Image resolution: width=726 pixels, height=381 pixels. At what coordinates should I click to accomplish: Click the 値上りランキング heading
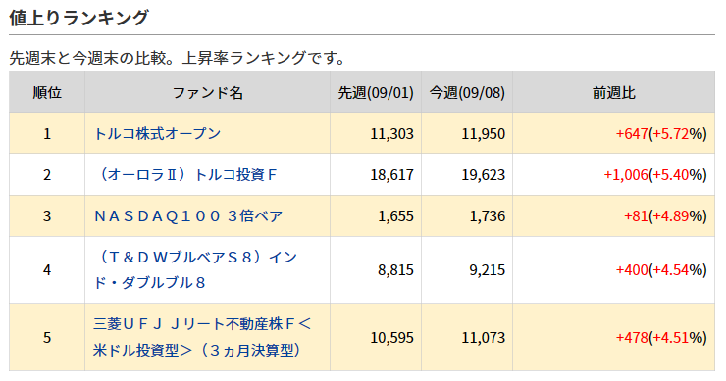tap(78, 18)
